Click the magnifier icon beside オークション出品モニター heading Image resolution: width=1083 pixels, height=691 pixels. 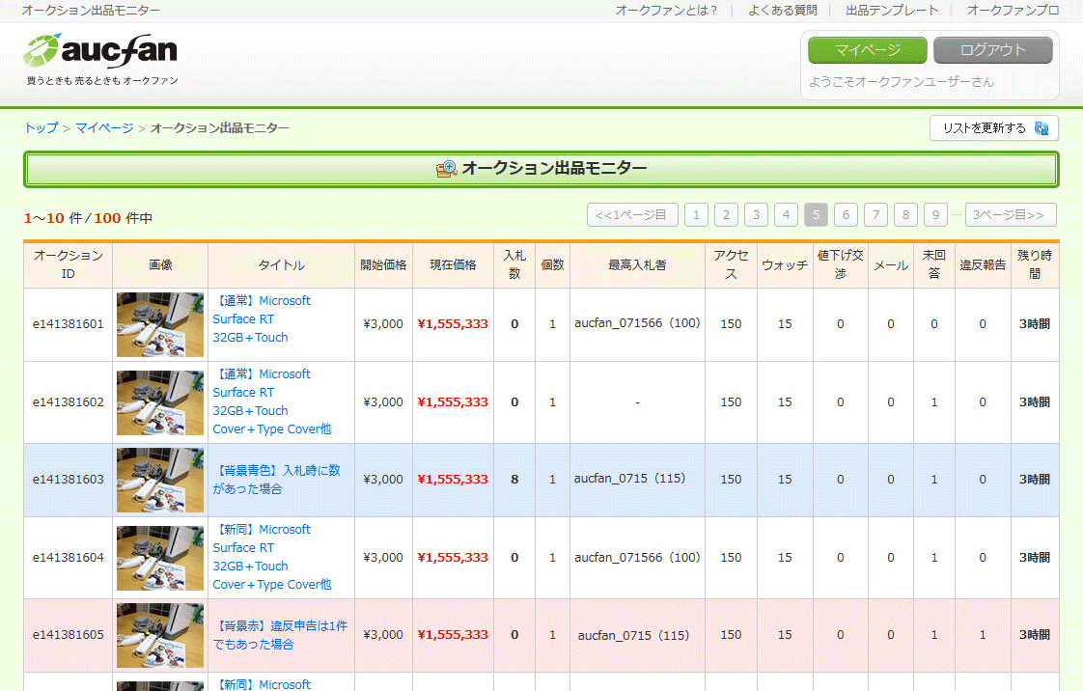[446, 169]
